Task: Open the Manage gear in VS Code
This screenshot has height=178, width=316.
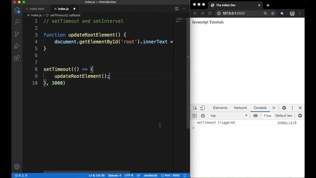Action: click(x=17, y=167)
